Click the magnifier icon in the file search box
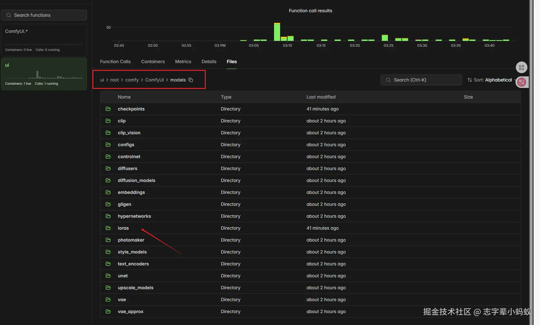 [388, 80]
